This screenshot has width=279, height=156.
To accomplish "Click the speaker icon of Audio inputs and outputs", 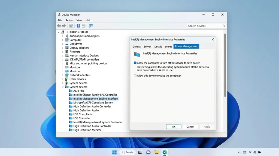I will click(67, 36).
